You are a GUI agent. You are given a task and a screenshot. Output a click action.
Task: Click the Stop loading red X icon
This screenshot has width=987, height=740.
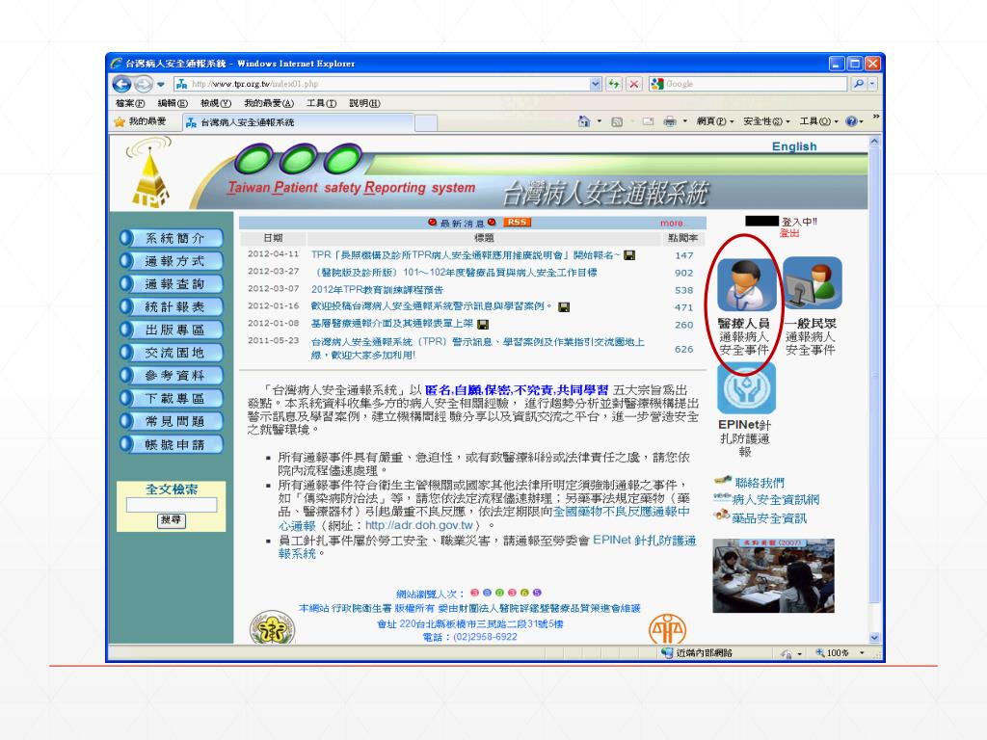pyautogui.click(x=634, y=84)
